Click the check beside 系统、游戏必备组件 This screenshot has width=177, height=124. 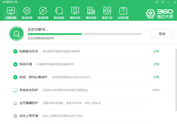[15, 77]
